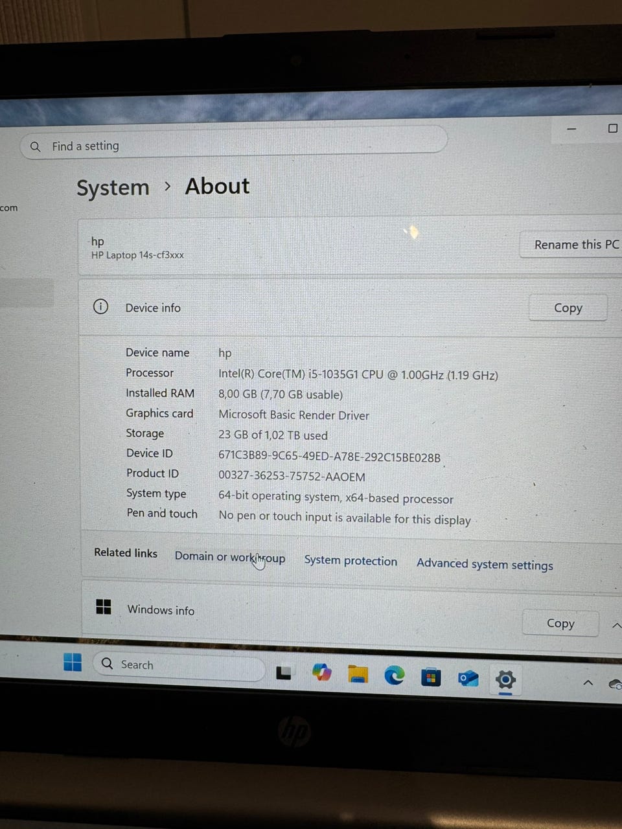The height and width of the screenshot is (829, 622).
Task: Click the taskbar Search box
Action: click(179, 665)
